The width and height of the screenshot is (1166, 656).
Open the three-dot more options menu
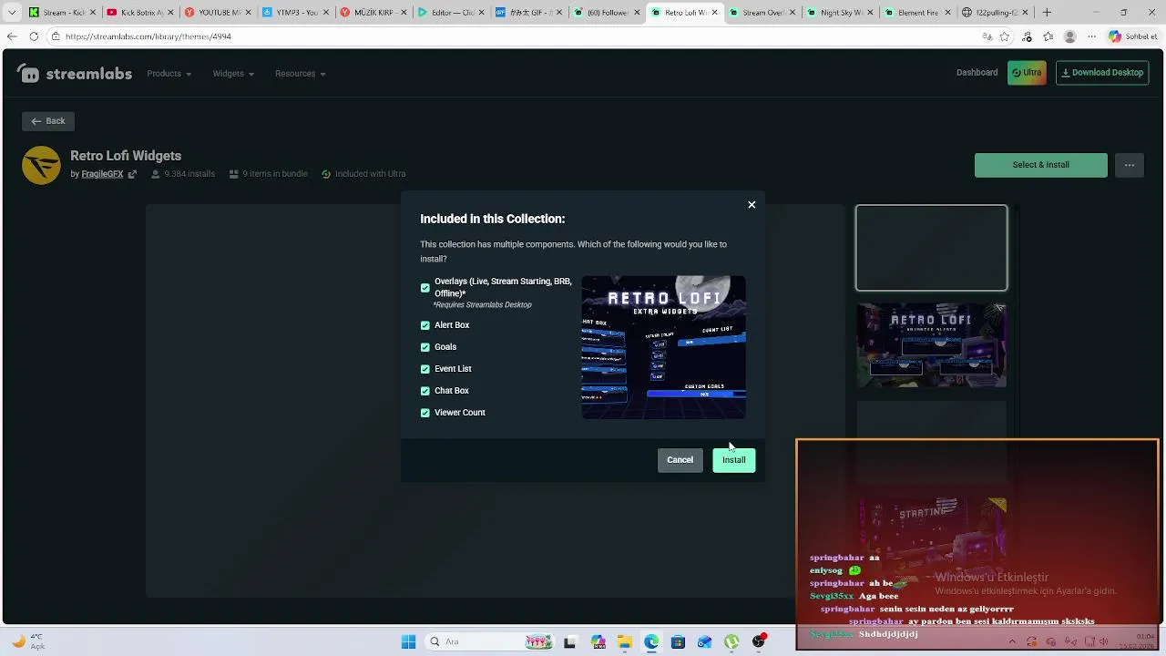1130,165
